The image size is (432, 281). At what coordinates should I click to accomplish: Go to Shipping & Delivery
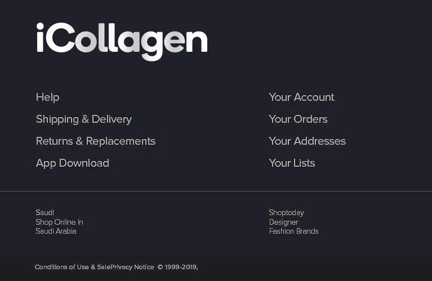pos(83,119)
